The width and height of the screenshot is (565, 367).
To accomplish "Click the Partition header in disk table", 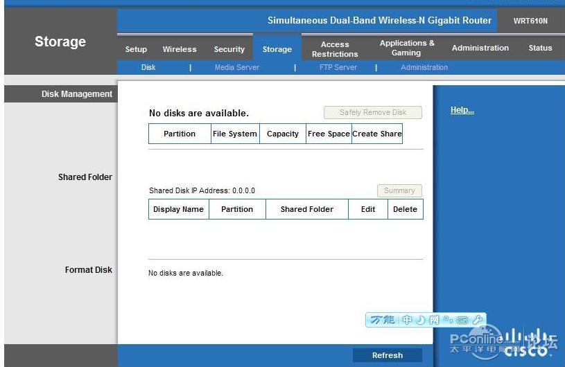I will pyautogui.click(x=180, y=134).
